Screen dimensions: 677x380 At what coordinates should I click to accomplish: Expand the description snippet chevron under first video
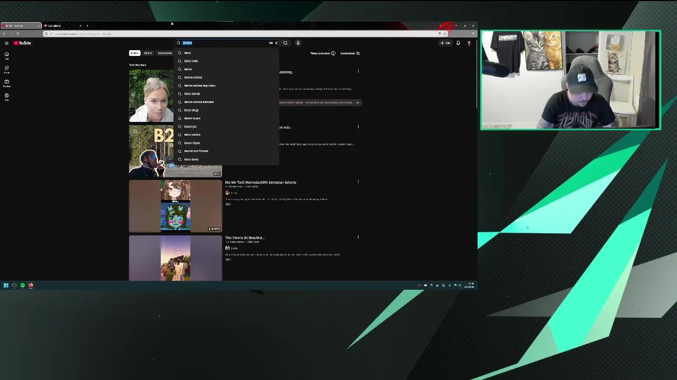tap(358, 102)
